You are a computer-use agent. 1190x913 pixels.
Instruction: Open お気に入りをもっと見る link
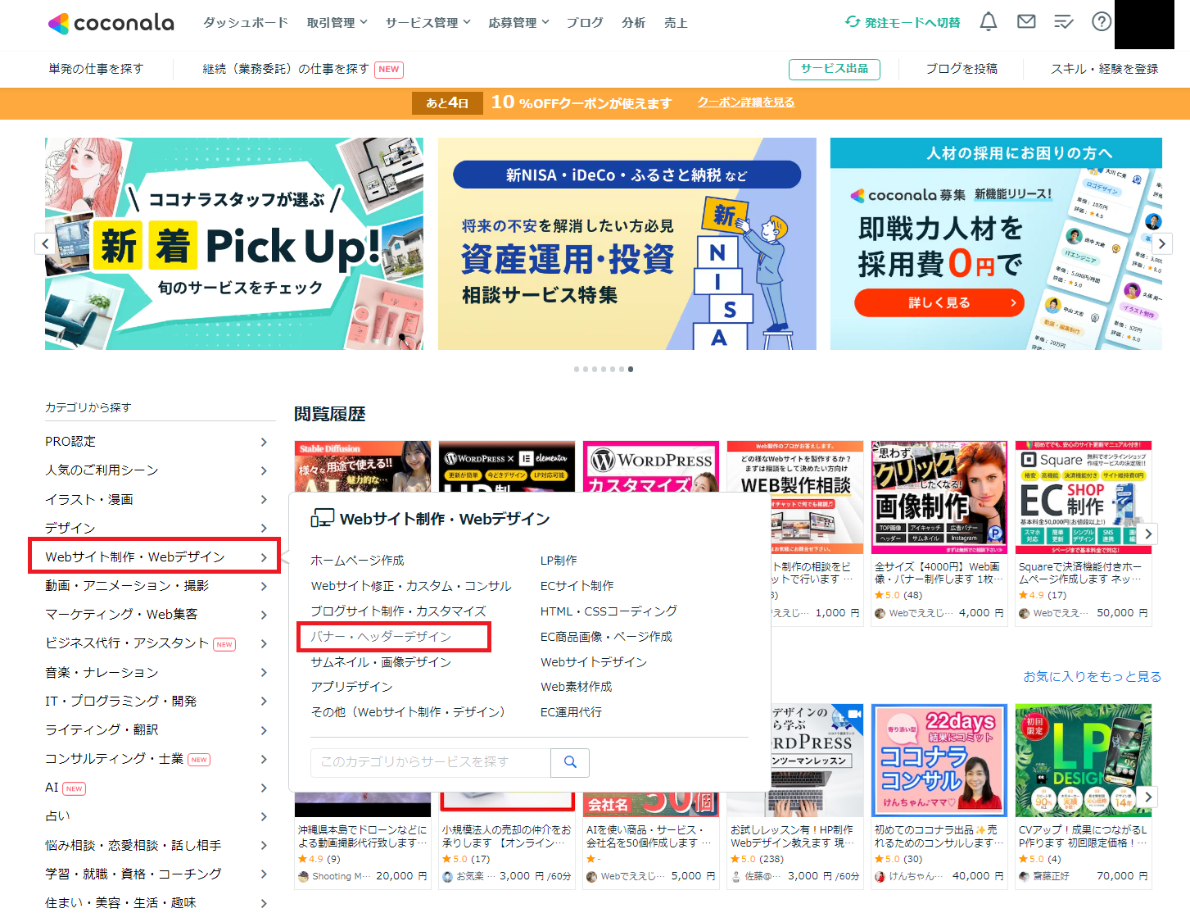pos(1093,677)
